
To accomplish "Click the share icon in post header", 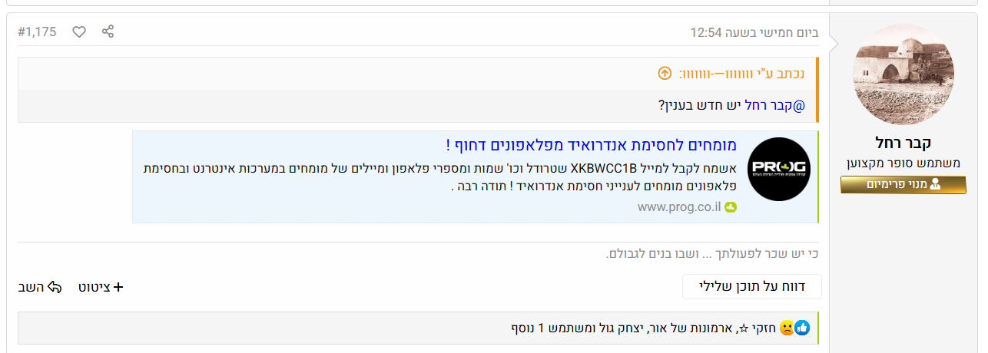I will [x=108, y=31].
